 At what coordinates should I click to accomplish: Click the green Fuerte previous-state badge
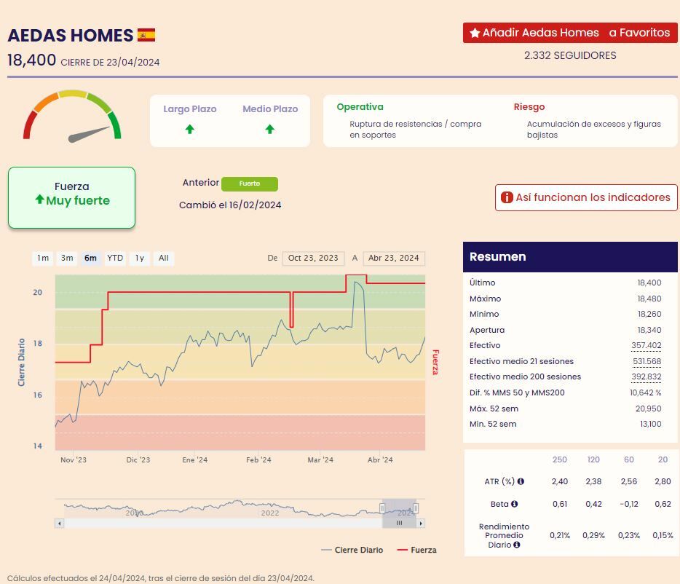[250, 184]
